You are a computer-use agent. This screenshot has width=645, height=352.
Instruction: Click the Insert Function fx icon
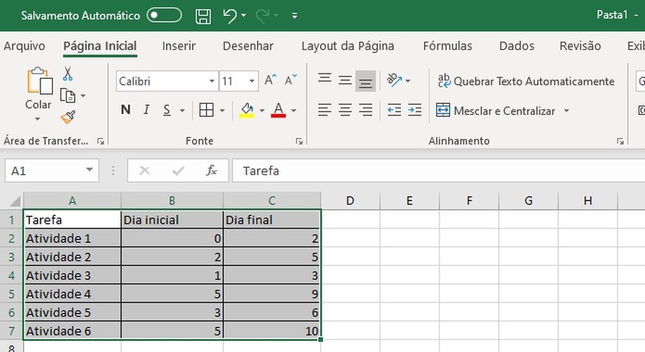pos(211,171)
